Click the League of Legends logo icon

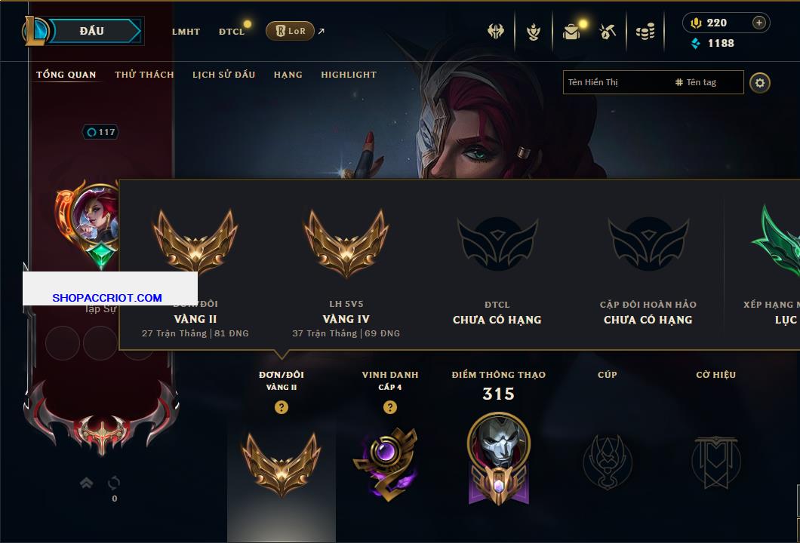(x=35, y=31)
